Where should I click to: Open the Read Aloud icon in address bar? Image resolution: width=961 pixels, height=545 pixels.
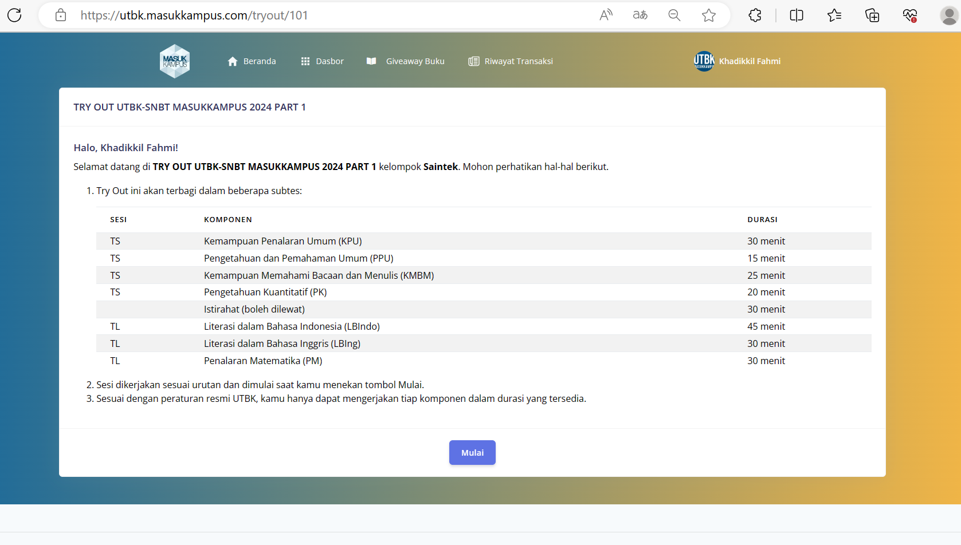[606, 15]
